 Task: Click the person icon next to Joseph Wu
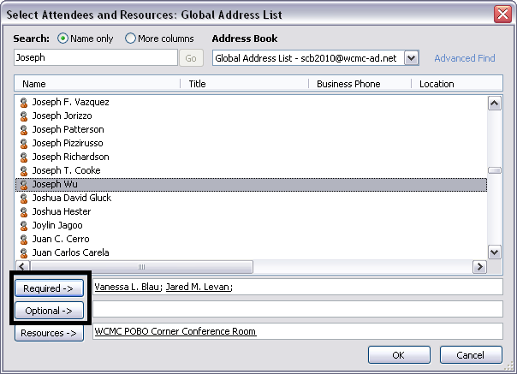(x=24, y=184)
